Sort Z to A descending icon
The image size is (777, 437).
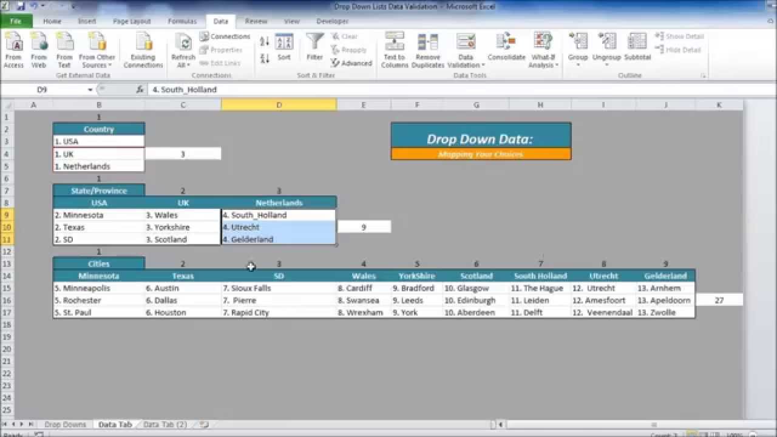pos(265,58)
